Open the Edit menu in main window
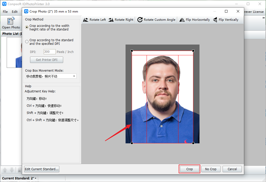This screenshot has width=266, height=182. pyautogui.click(x=15, y=12)
